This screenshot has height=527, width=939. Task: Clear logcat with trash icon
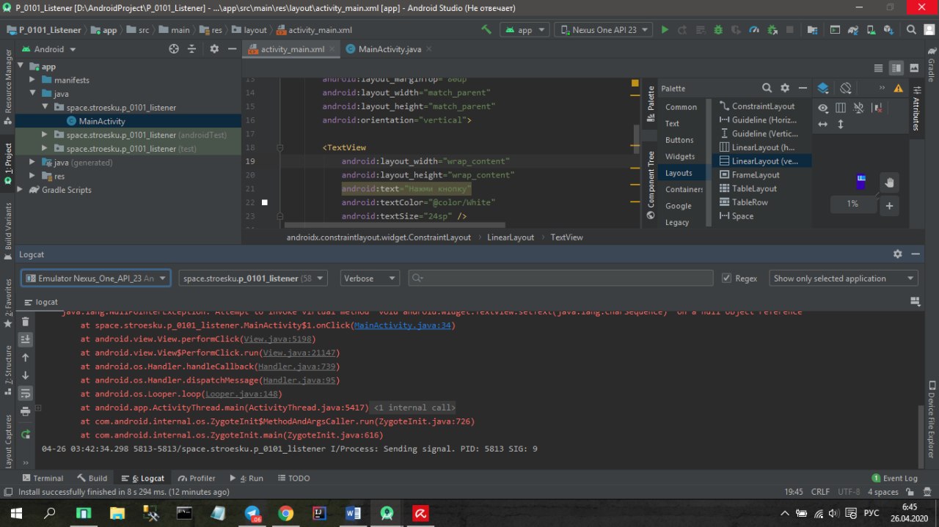[x=26, y=322]
